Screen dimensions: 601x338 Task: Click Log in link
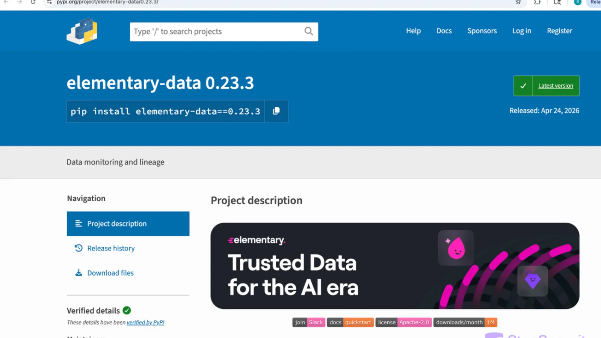(x=522, y=31)
